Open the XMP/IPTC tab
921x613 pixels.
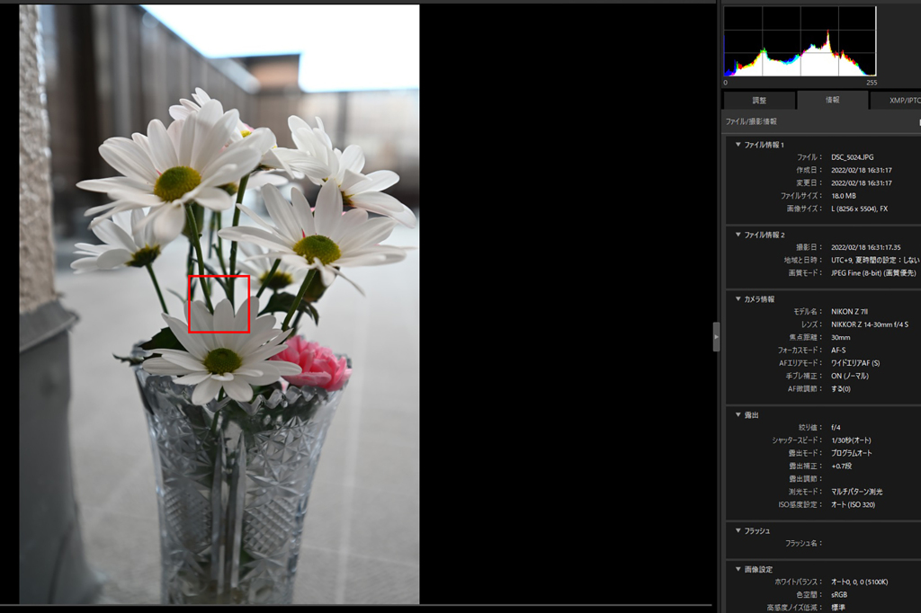point(899,101)
